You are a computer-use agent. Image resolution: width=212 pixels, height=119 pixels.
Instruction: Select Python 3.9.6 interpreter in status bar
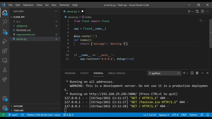[43, 115]
